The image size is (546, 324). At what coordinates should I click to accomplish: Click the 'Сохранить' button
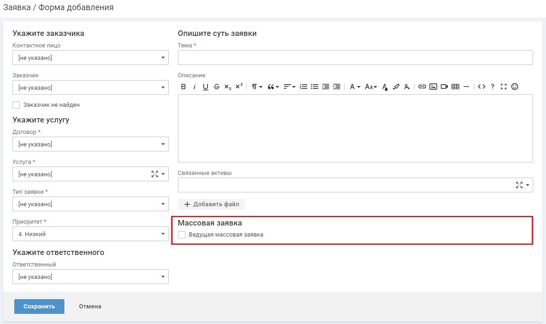coord(39,307)
